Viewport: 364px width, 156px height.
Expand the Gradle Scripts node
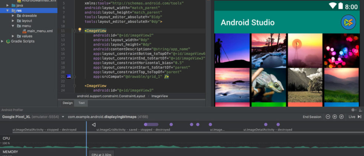(x=3, y=41)
